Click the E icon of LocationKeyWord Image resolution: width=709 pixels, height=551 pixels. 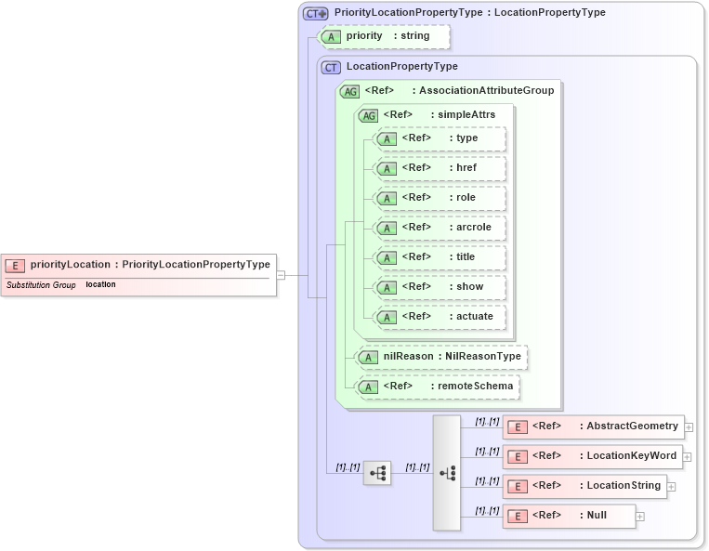(518, 457)
